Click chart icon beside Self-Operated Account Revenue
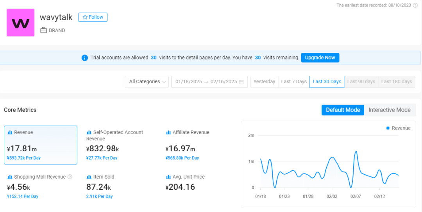The height and width of the screenshot is (212, 422). click(x=89, y=132)
